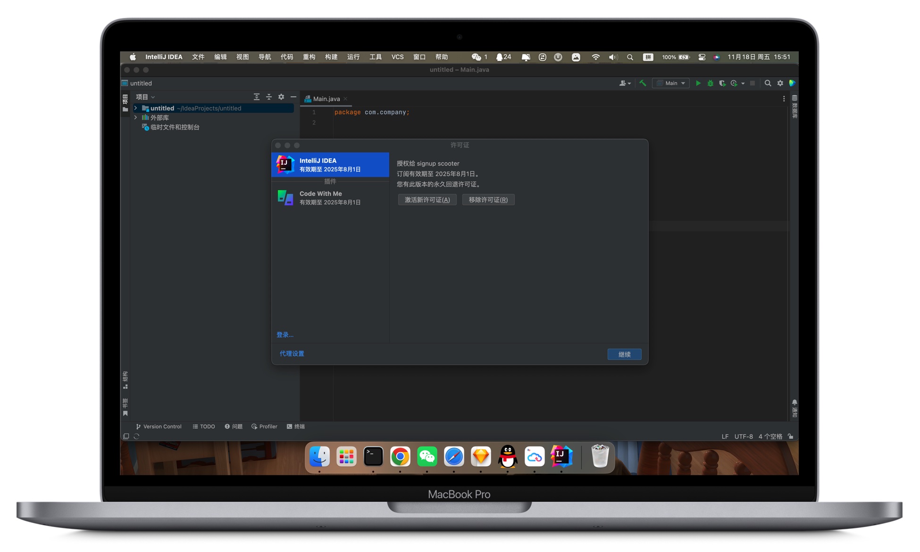Open the dropdown arrow beside profile run

743,84
